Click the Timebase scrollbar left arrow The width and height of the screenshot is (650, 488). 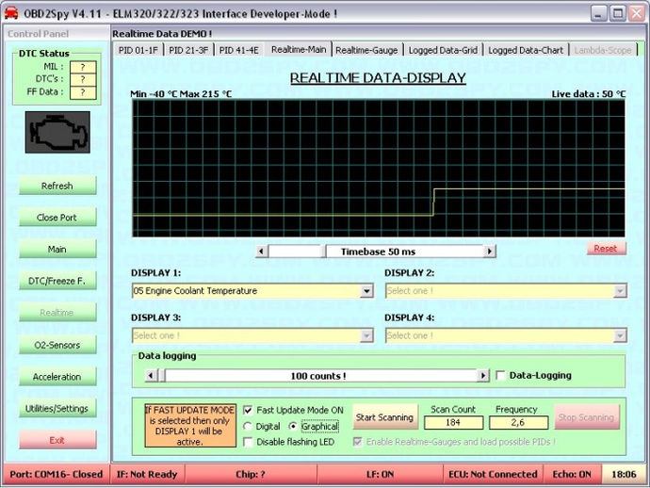click(261, 252)
